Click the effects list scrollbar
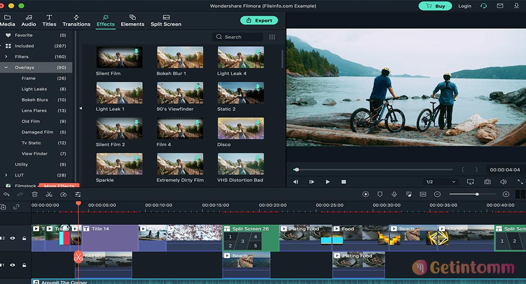526x284 pixels. point(283,59)
